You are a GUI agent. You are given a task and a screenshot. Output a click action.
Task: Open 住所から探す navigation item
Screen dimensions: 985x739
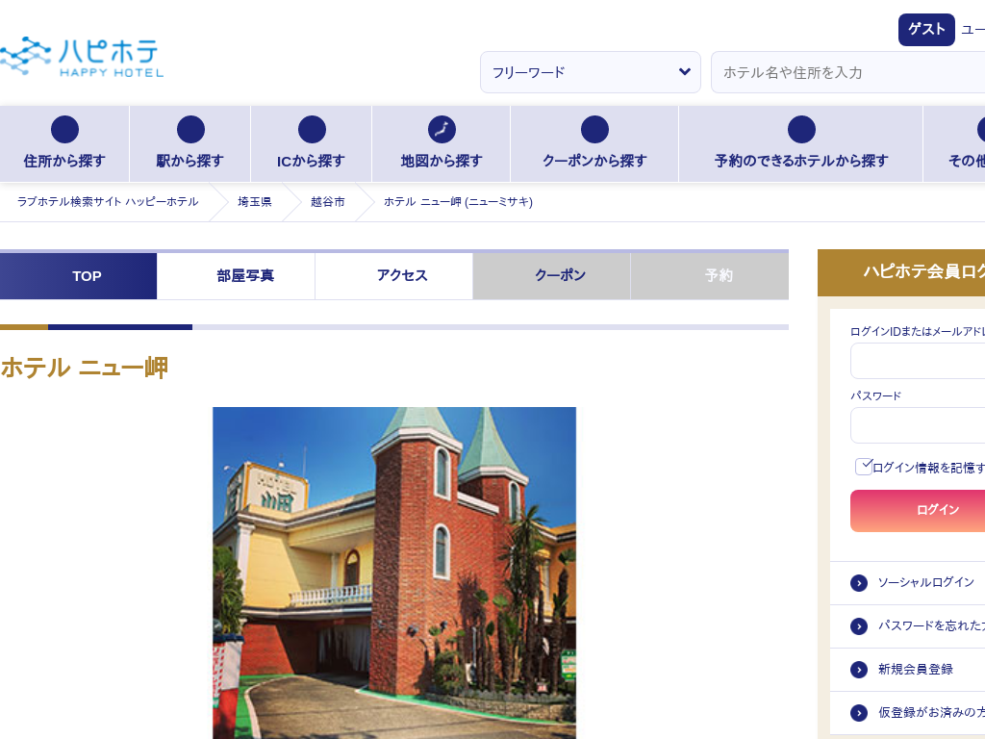tap(64, 144)
